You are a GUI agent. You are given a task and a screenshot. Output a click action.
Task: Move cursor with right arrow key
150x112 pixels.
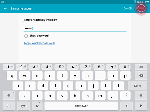(x=141, y=106)
